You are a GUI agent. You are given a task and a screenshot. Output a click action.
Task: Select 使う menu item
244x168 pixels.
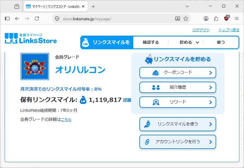[x=221, y=42]
